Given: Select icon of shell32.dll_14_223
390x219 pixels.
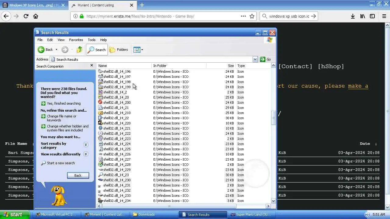Looking at the screenshot, I should (x=101, y=139).
